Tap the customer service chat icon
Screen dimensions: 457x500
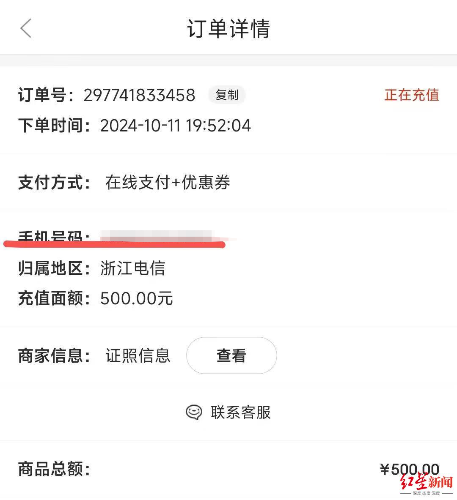pos(194,413)
